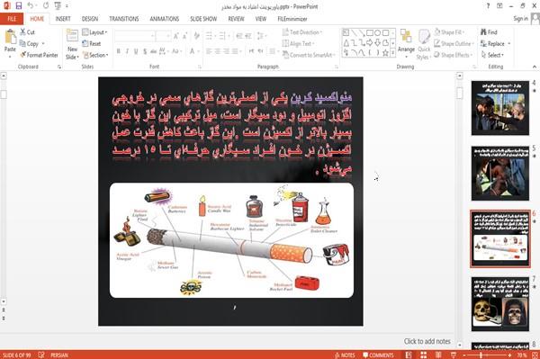Viewport: 540px width, 359px height.
Task: Cut the selection with Cut
Action: click(27, 32)
